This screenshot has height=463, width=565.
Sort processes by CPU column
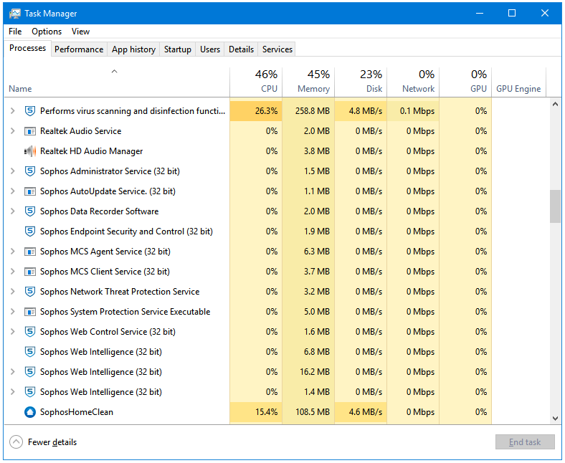256,82
